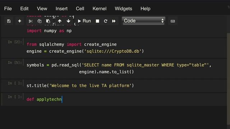Insert a new cell with plus icon
The image size is (230, 129).
point(19,21)
